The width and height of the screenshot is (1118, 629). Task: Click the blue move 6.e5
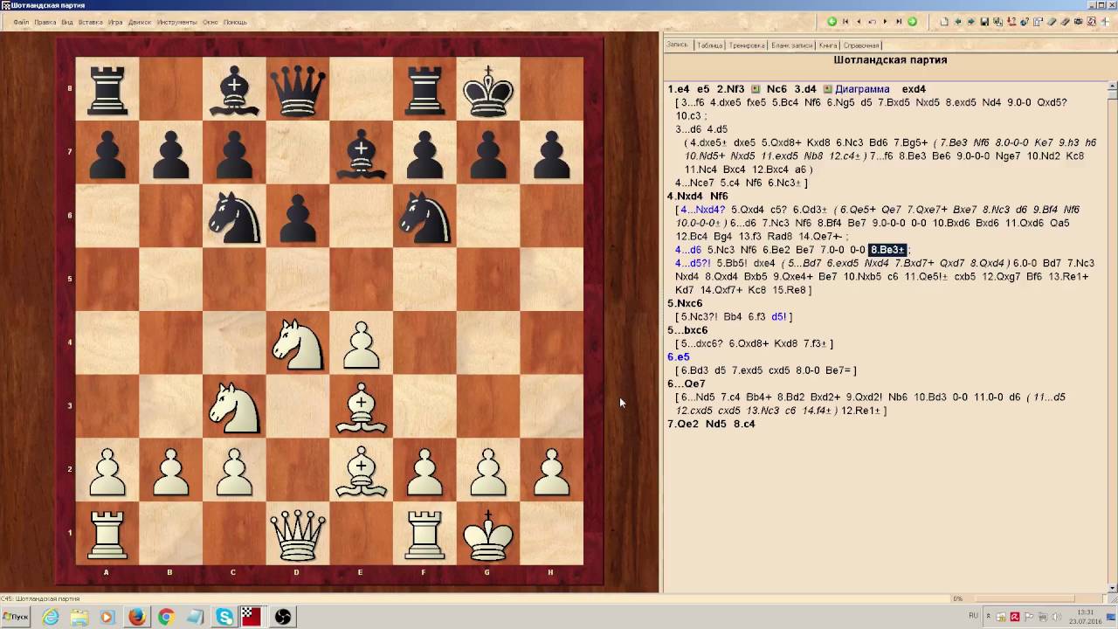click(679, 356)
